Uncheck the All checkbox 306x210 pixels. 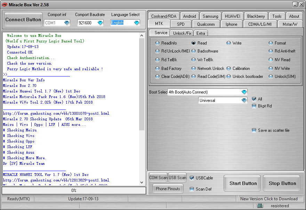(254, 99)
